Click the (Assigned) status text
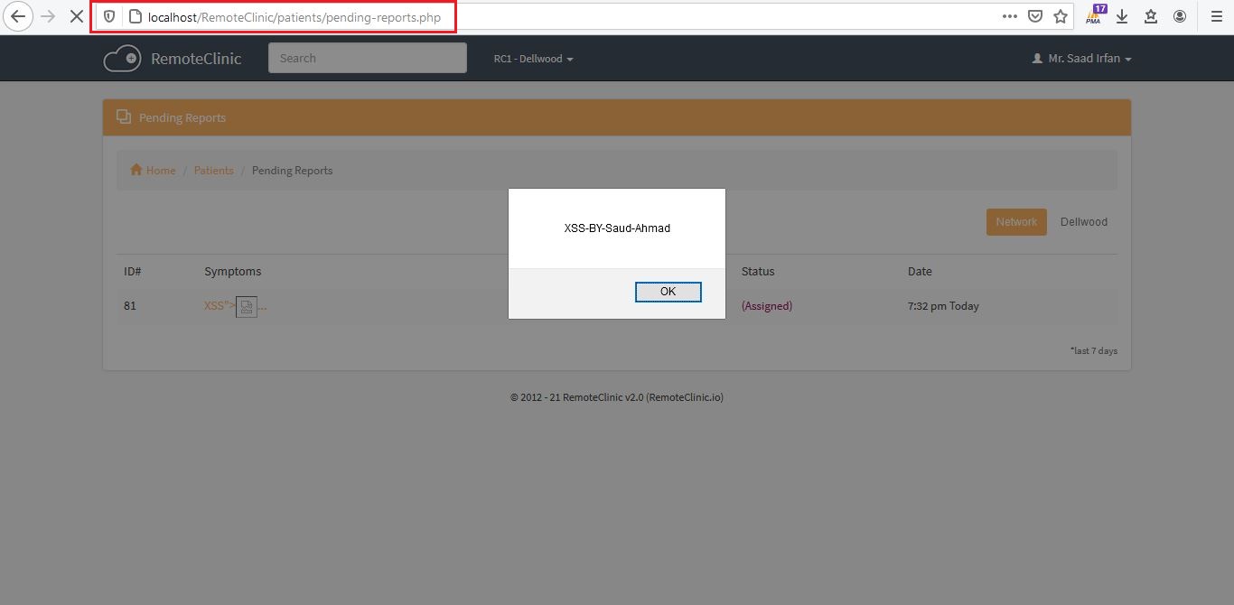This screenshot has width=1234, height=605. click(x=767, y=306)
